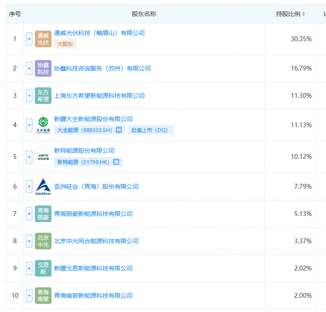Click the Asia Silicon logo
The image size is (326, 312).
coord(43,187)
